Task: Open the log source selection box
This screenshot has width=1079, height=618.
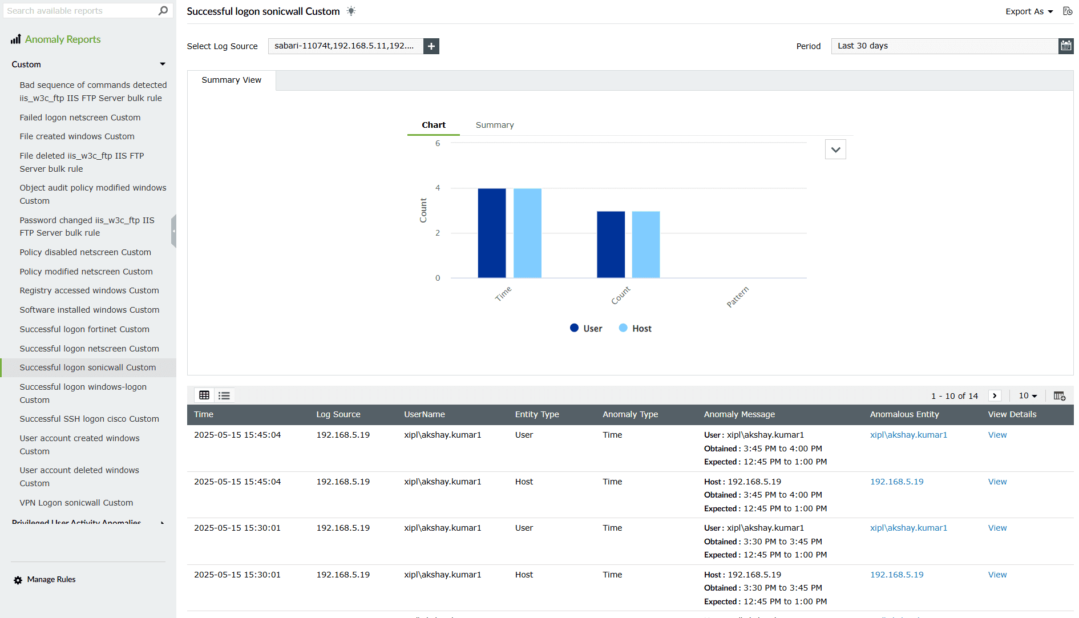Action: click(346, 46)
